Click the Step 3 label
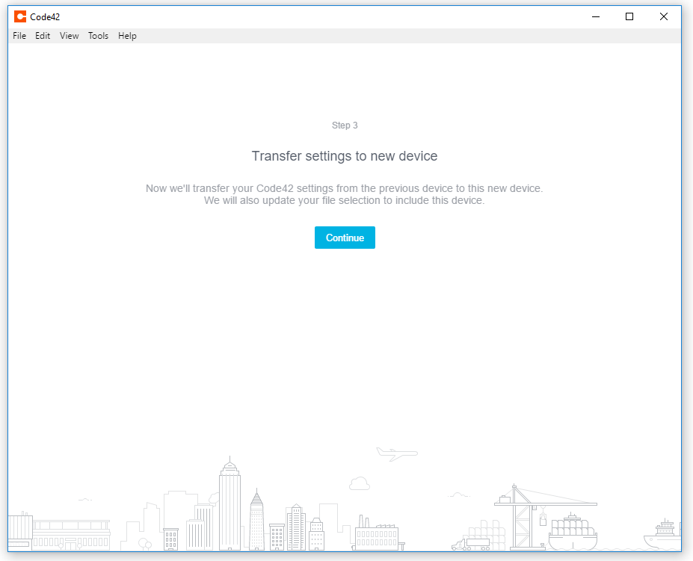This screenshot has height=561, width=693. pos(345,125)
